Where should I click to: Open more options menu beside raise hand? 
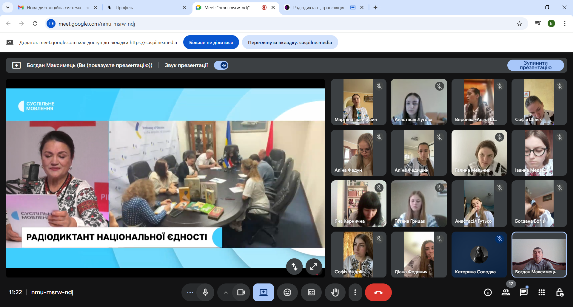(355, 292)
